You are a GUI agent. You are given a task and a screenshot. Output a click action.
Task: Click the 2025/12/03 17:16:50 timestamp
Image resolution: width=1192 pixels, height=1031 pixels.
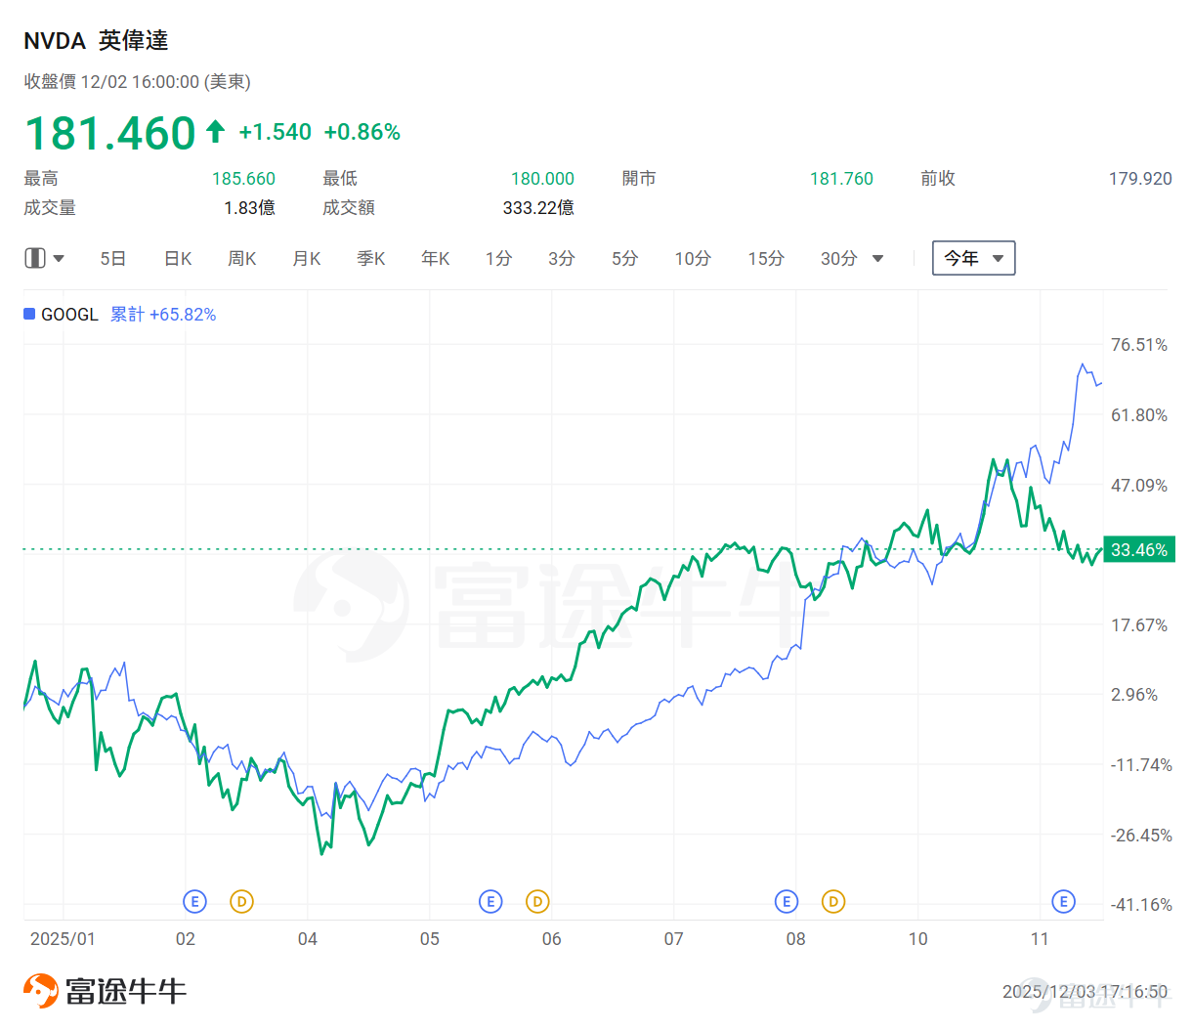tap(1085, 992)
